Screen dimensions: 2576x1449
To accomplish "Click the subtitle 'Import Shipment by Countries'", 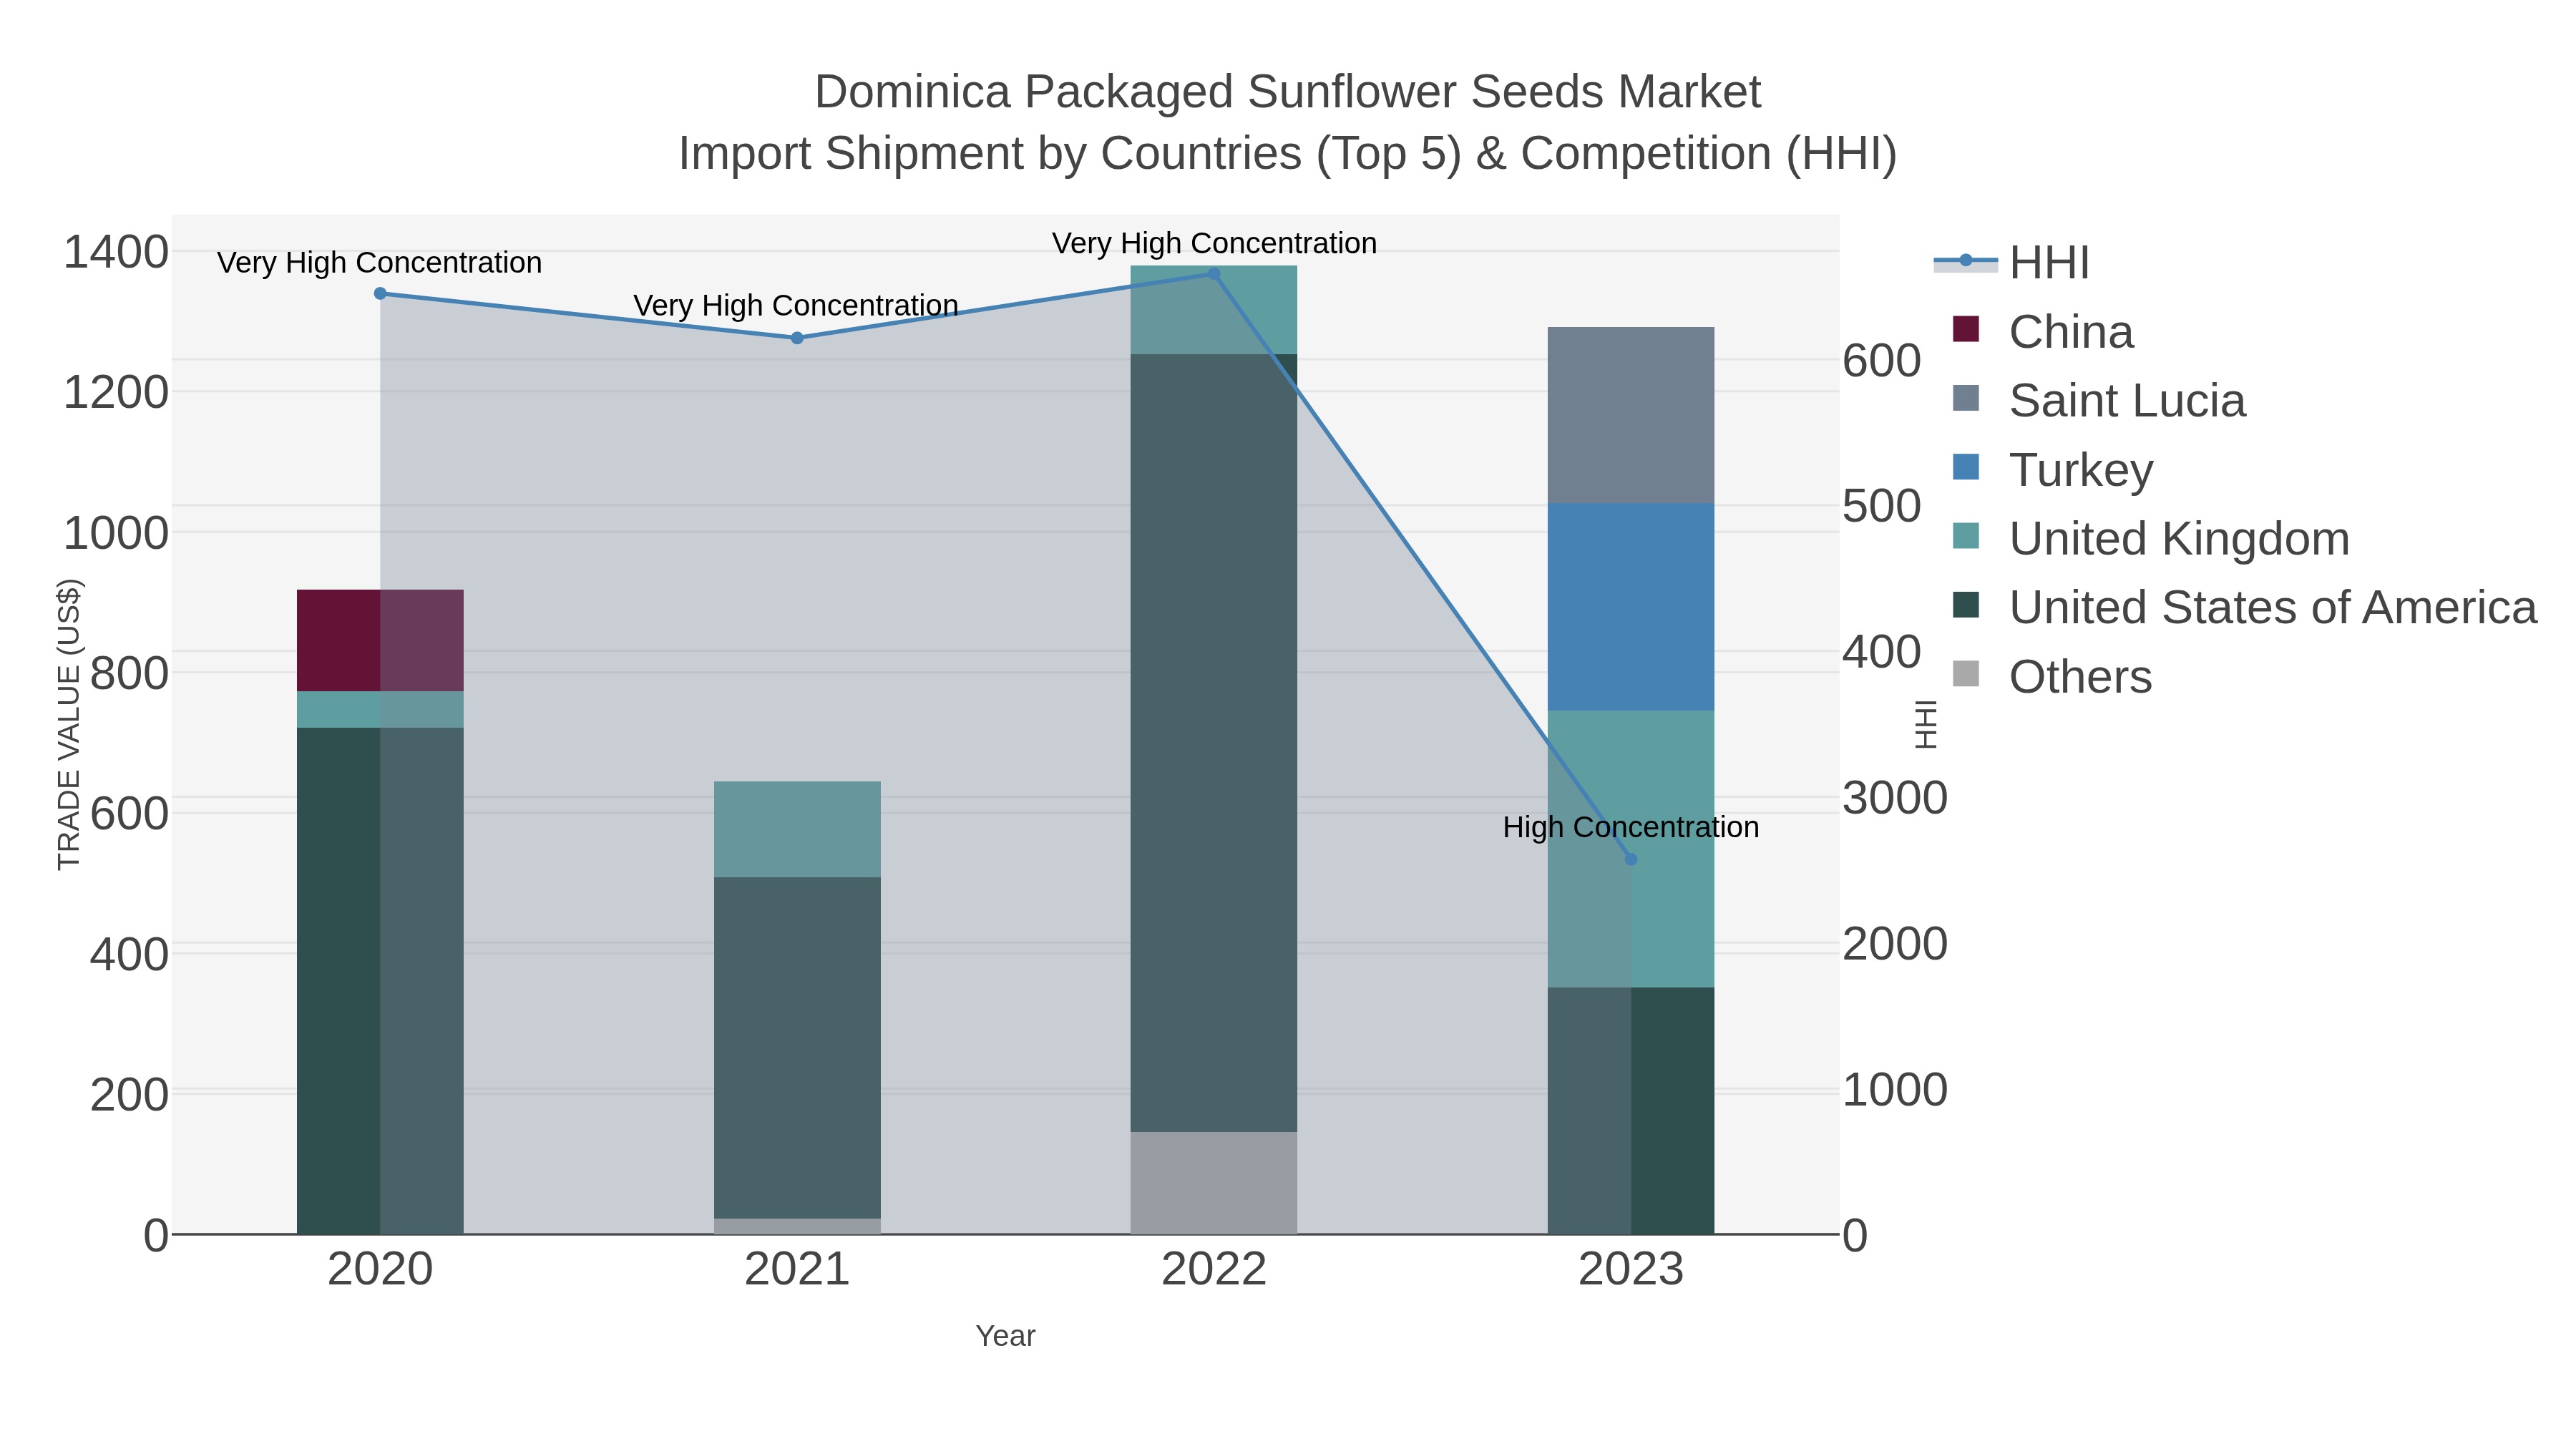I will click(989, 154).
